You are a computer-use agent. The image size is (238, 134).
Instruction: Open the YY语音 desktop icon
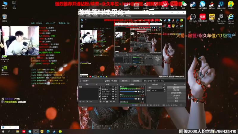(x=212, y=18)
